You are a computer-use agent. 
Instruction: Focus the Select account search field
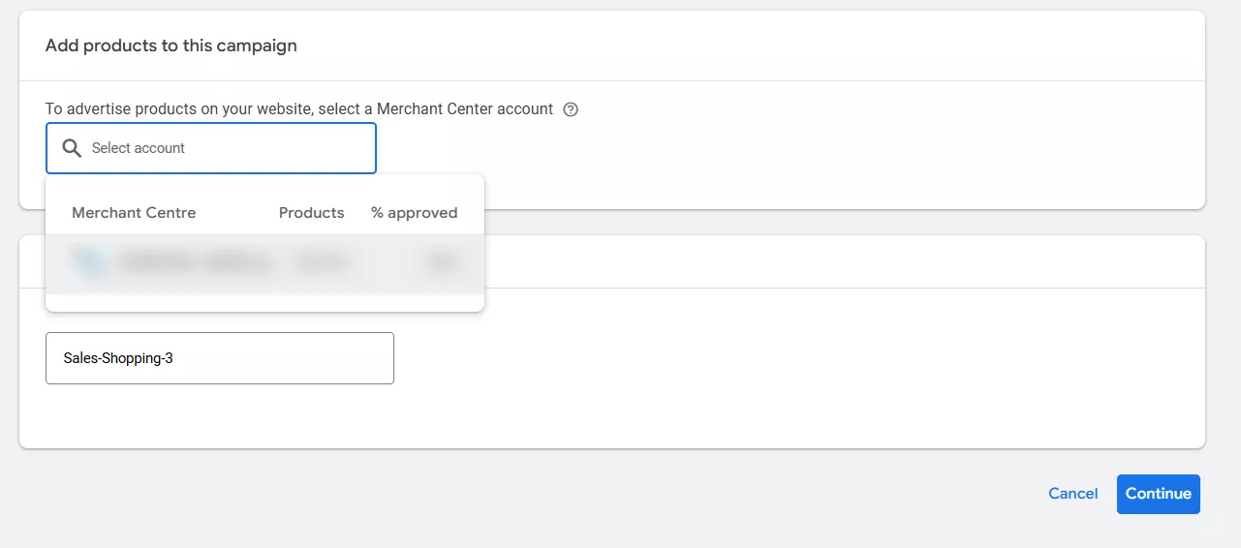pyautogui.click(x=223, y=148)
